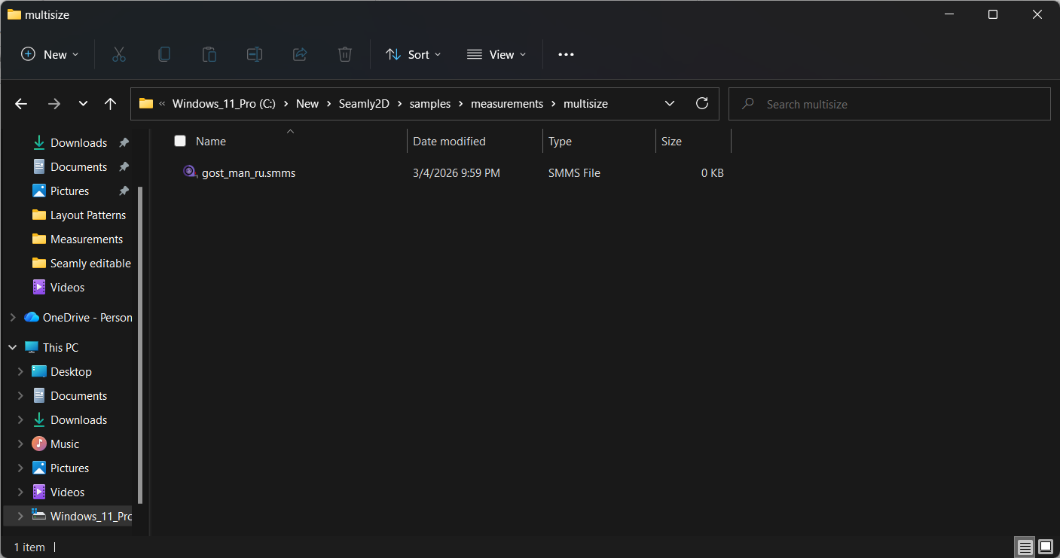Image resolution: width=1060 pixels, height=558 pixels.
Task: Click the Paste clipboard icon
Action: point(209,54)
